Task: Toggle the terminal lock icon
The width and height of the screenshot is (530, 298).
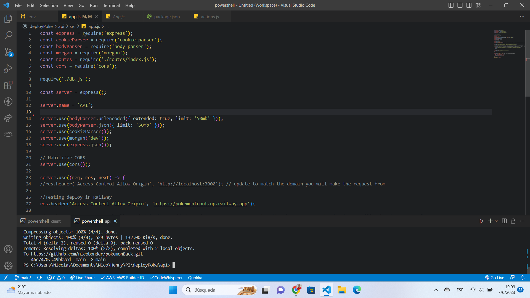Action: tap(513, 221)
